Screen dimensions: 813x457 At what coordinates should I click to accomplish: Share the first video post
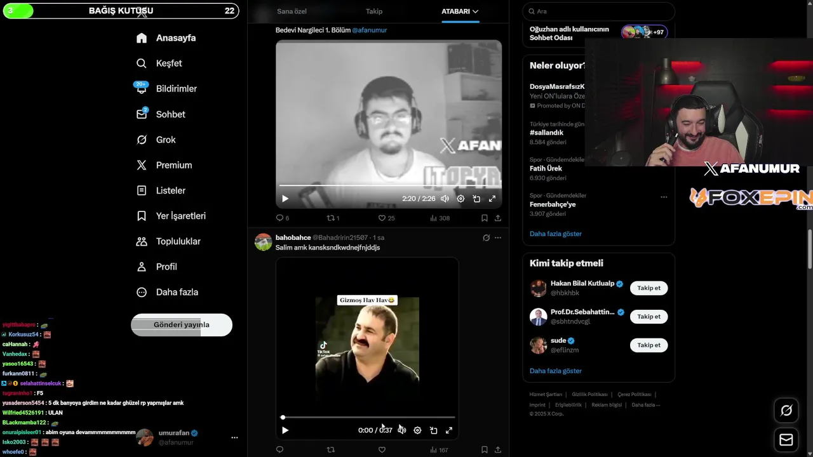(498, 218)
